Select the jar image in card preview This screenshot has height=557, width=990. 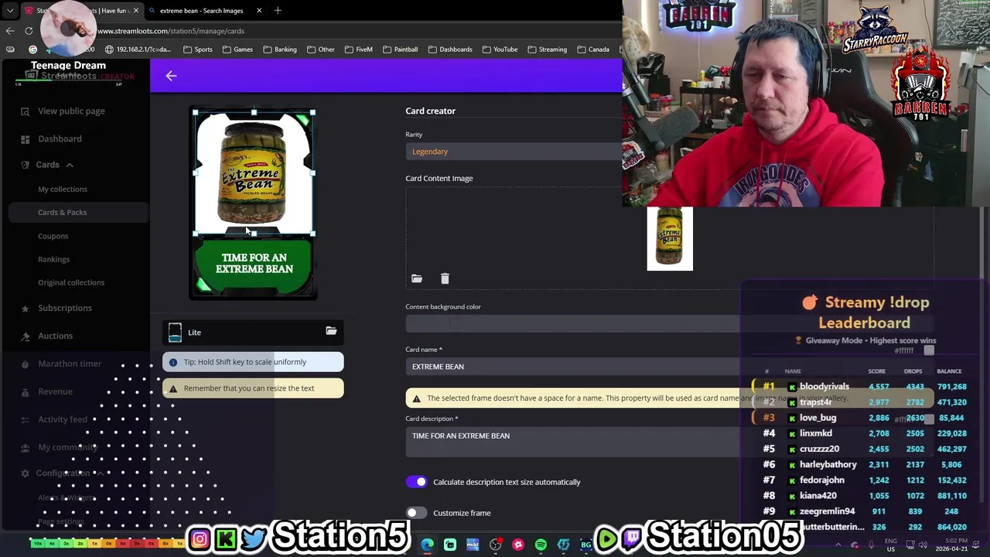pos(253,172)
